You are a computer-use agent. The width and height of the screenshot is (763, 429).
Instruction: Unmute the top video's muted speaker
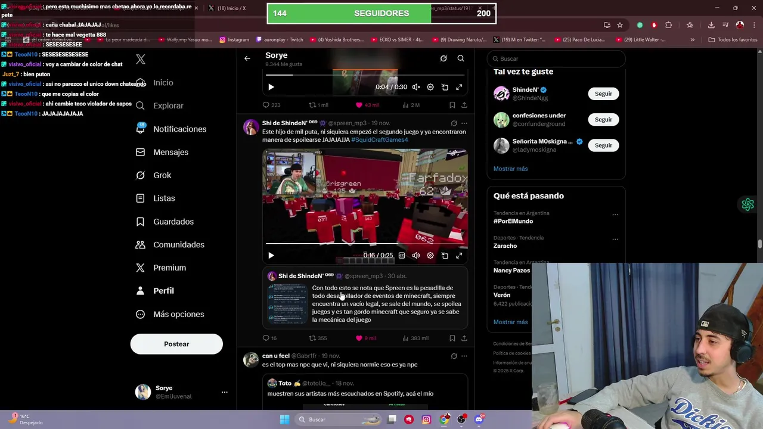point(416,87)
